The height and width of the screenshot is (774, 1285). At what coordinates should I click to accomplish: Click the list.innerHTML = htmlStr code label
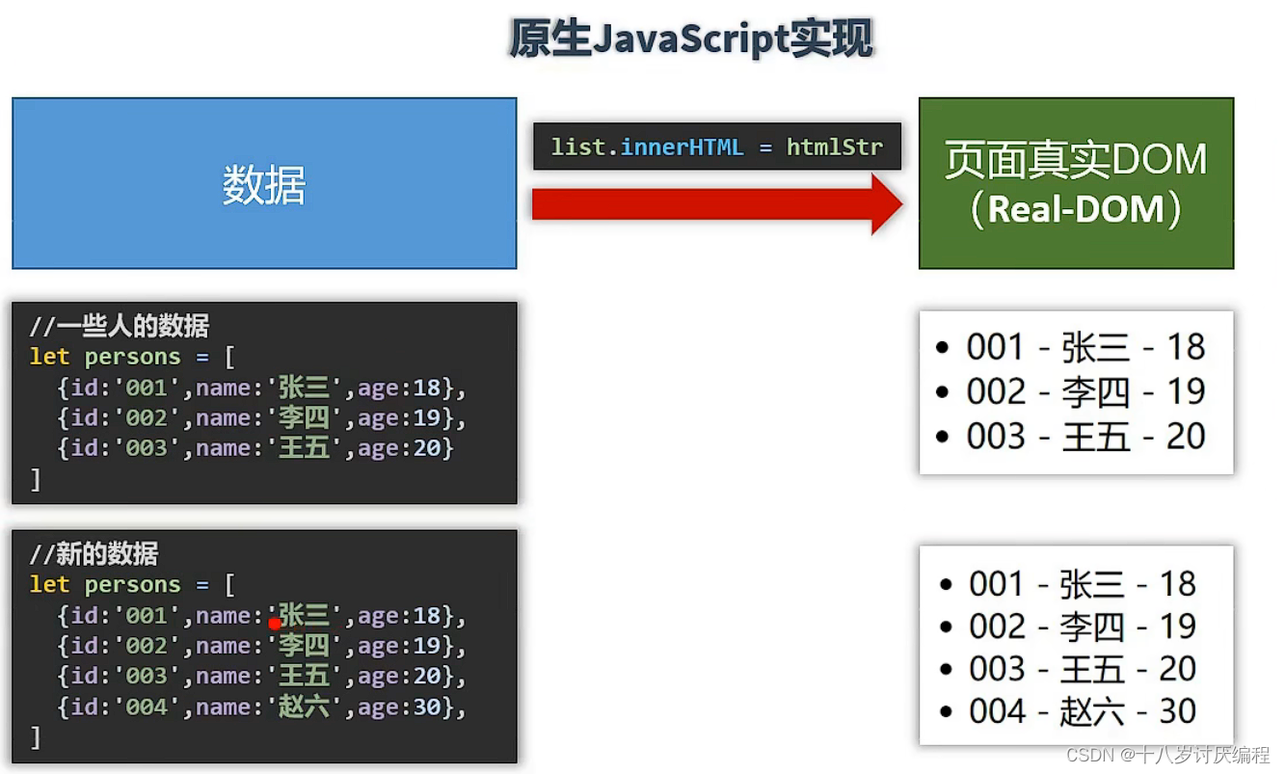point(717,147)
